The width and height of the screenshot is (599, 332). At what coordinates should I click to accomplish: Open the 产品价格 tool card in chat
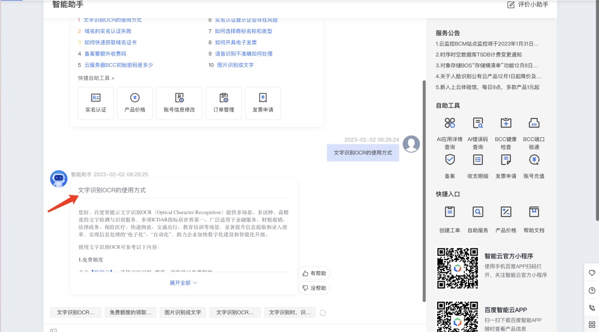coord(135,103)
